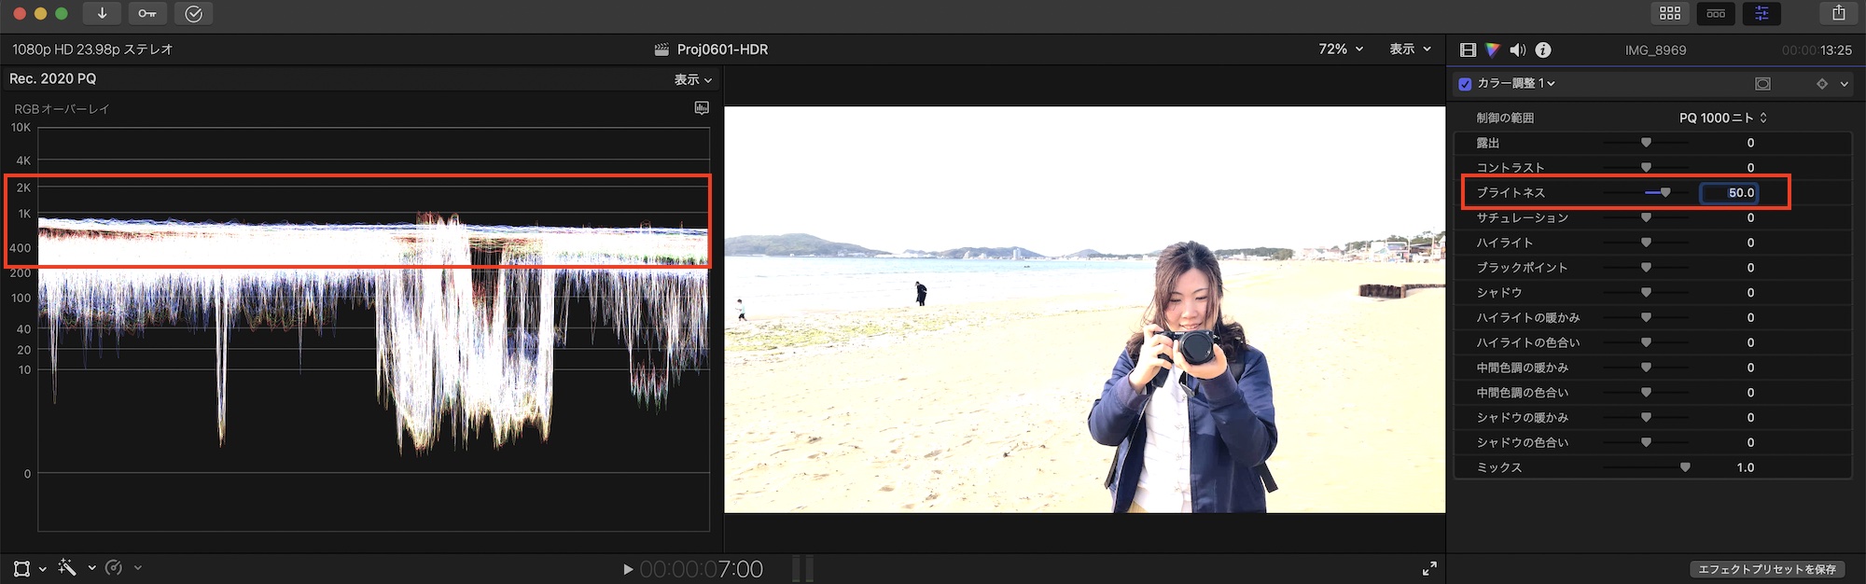
Task: Open the keyword editor key icon
Action: click(x=147, y=13)
